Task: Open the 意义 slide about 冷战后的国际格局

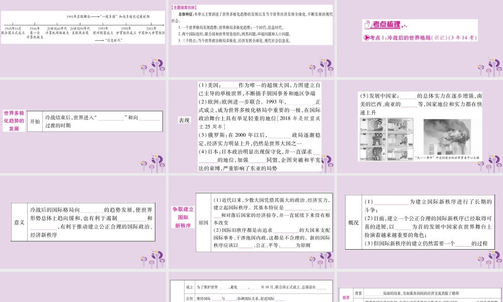Action: click(83, 222)
